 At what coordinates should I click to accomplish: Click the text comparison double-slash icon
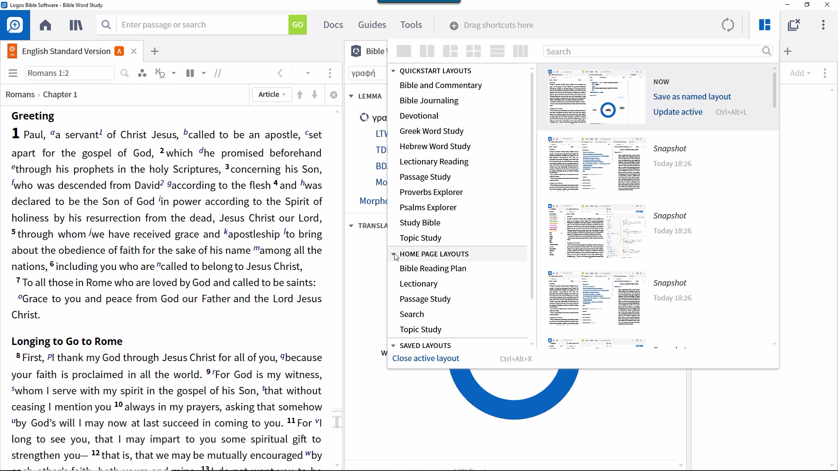(x=217, y=73)
